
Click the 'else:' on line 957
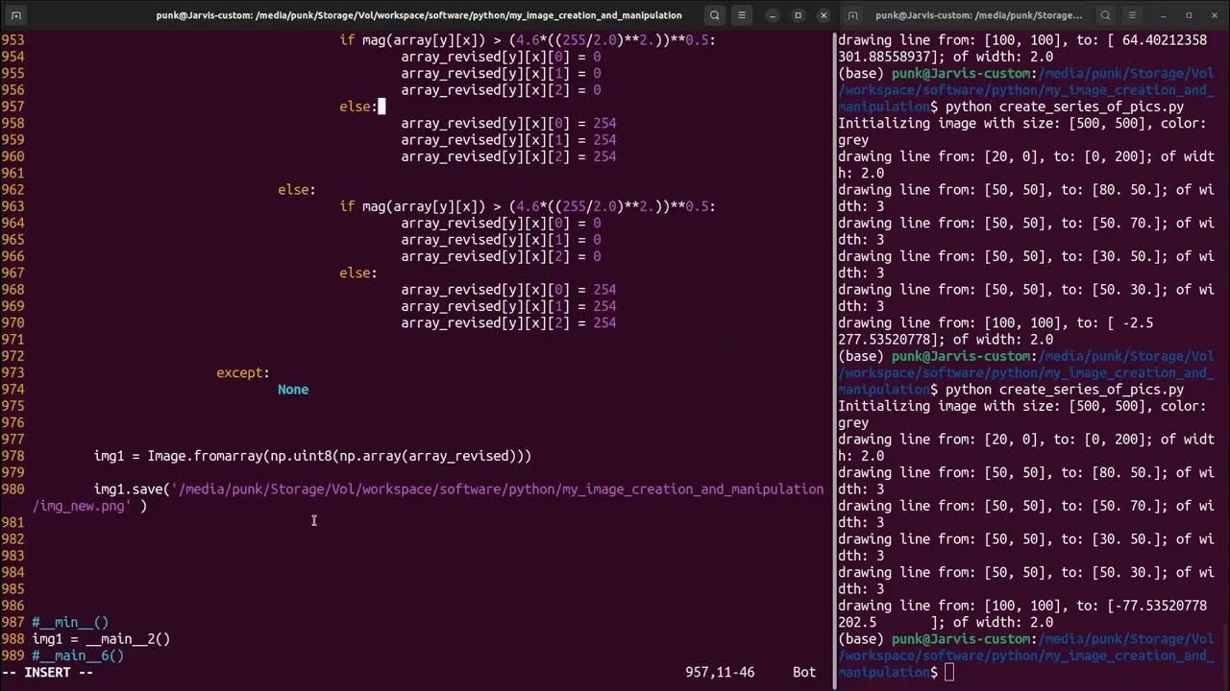click(x=358, y=107)
